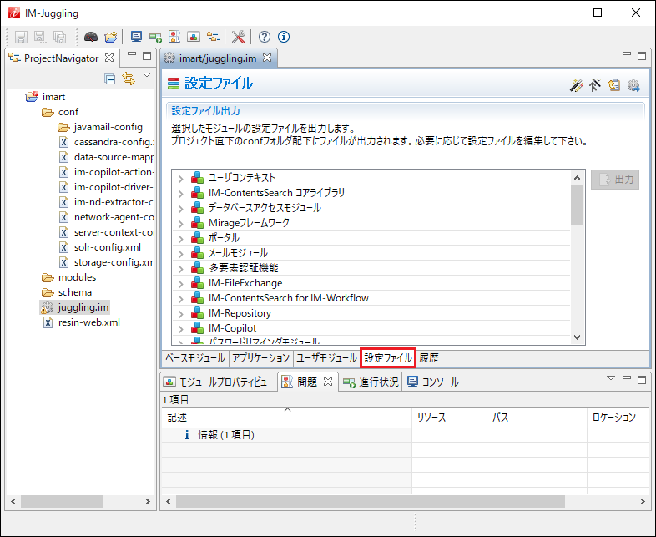
Task: Expand the IM-Copilot module row
Action: click(180, 329)
